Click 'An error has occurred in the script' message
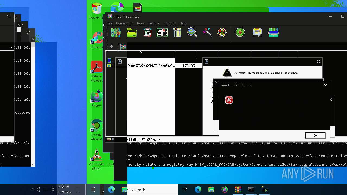Screen dimensions: 347x195 (266, 73)
